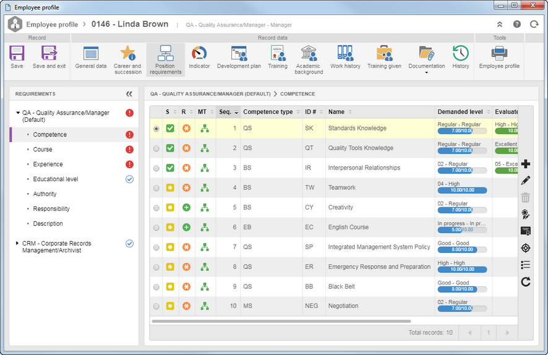Click the Black Belt demanded level progress bar

coord(462,289)
